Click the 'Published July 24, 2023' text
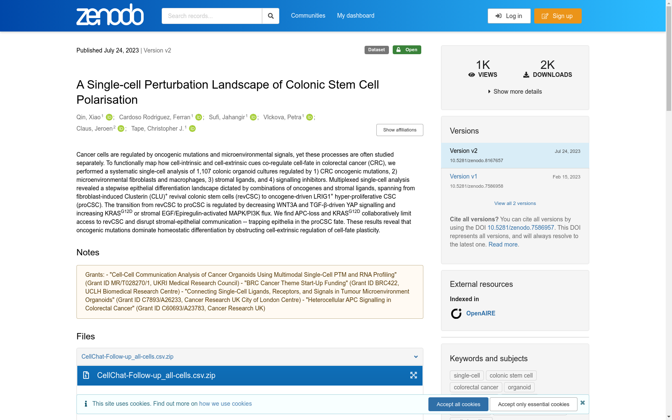Viewport: 672px width, 420px height. tap(108, 50)
